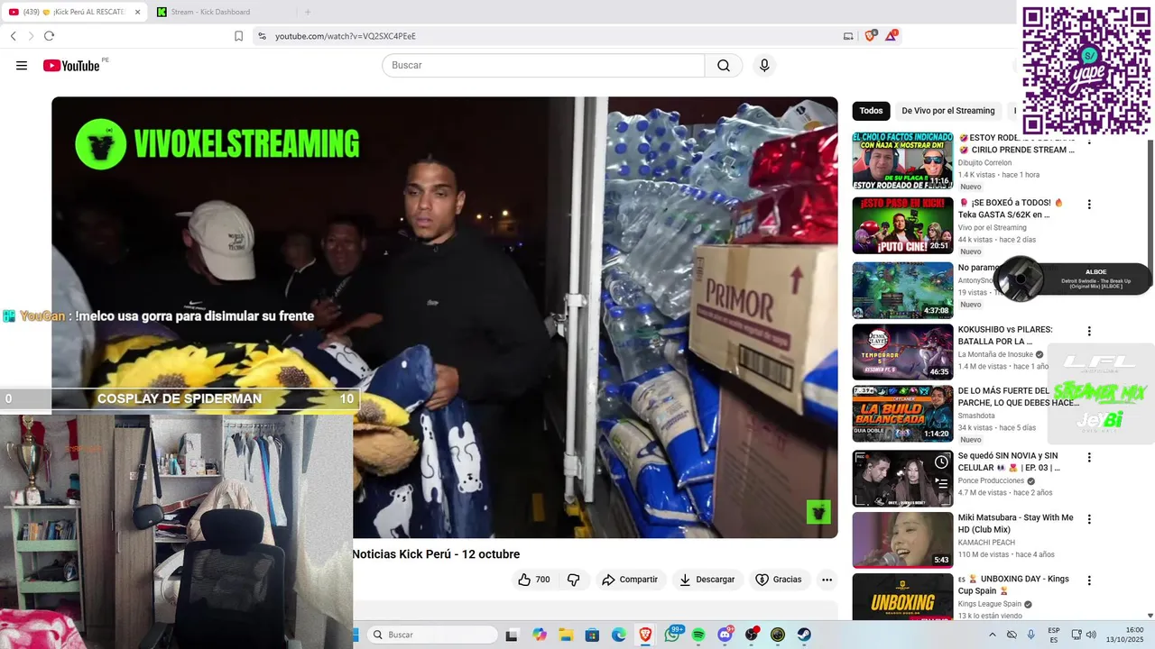This screenshot has width=1155, height=649.
Task: Open Miki Matsubara Stay With Me thumbnail
Action: [902, 540]
